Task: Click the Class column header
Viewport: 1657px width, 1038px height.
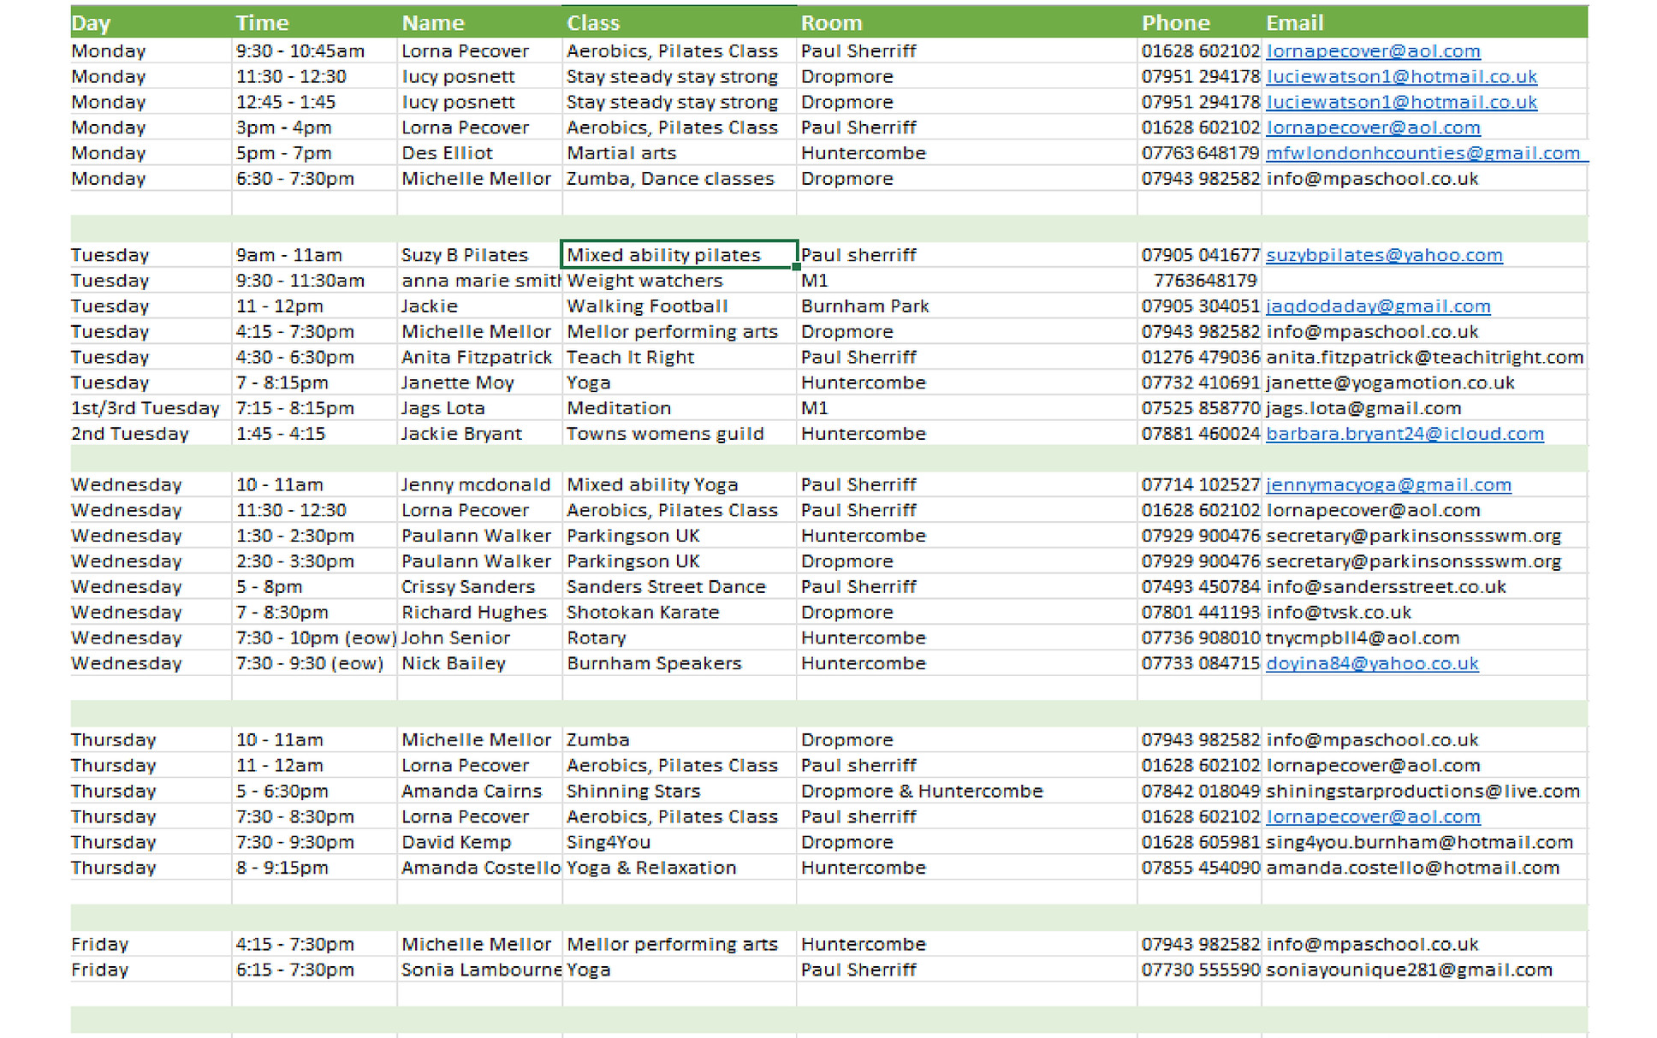Action: click(x=680, y=23)
